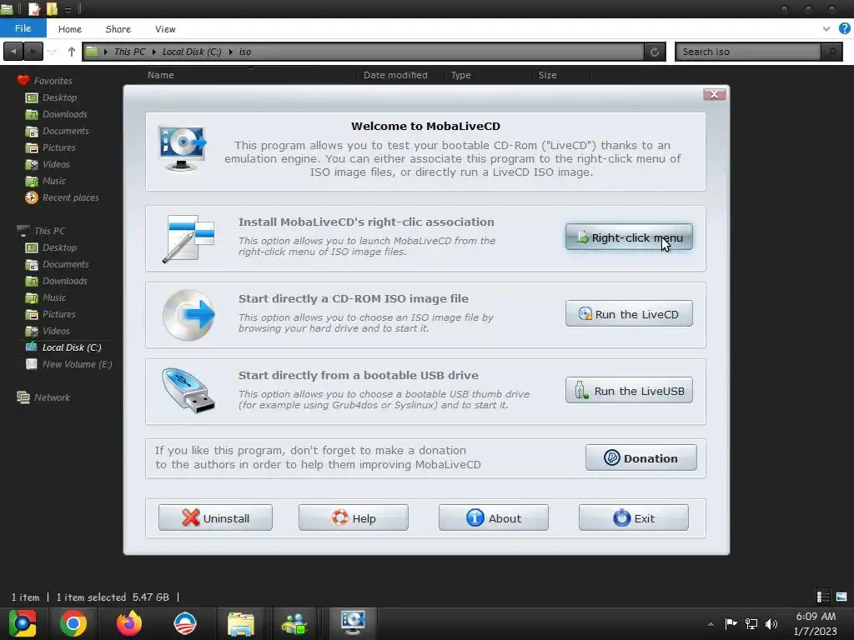
Task: Click the iso breadcrumb segment
Action: coord(245,52)
